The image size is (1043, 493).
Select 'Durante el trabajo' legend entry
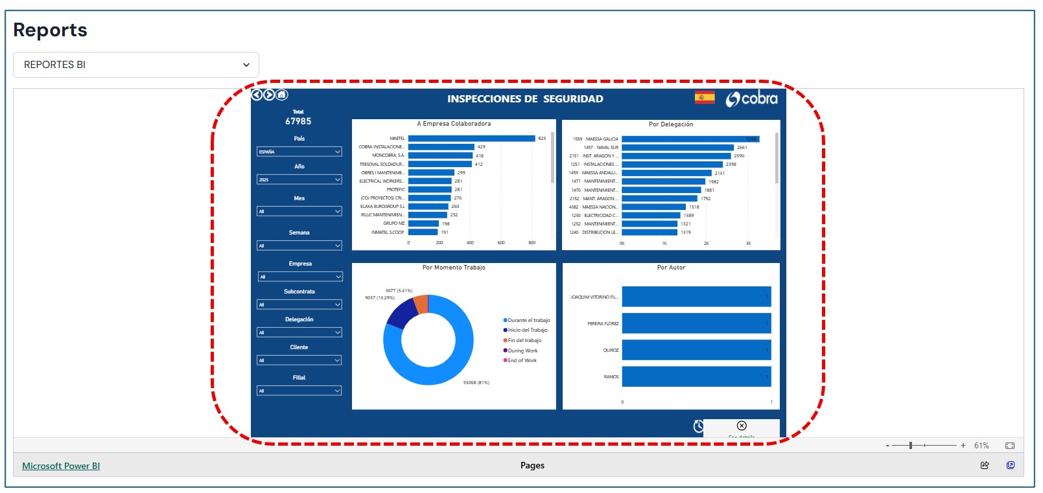coord(528,320)
